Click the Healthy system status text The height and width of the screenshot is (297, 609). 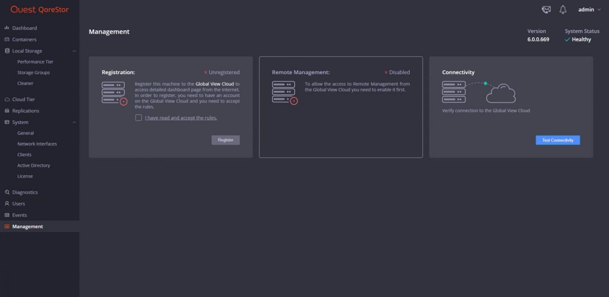(x=581, y=40)
